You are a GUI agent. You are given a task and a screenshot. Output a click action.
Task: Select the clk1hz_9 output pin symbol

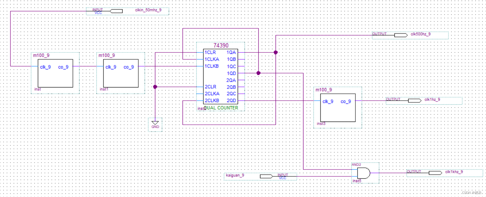pos(415,101)
